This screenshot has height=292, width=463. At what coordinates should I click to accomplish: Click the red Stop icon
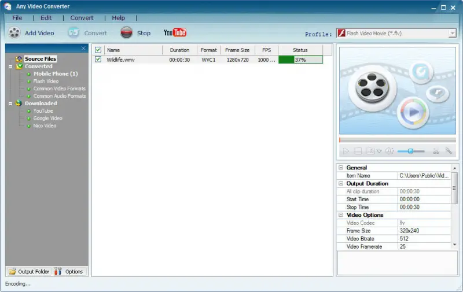(x=126, y=33)
